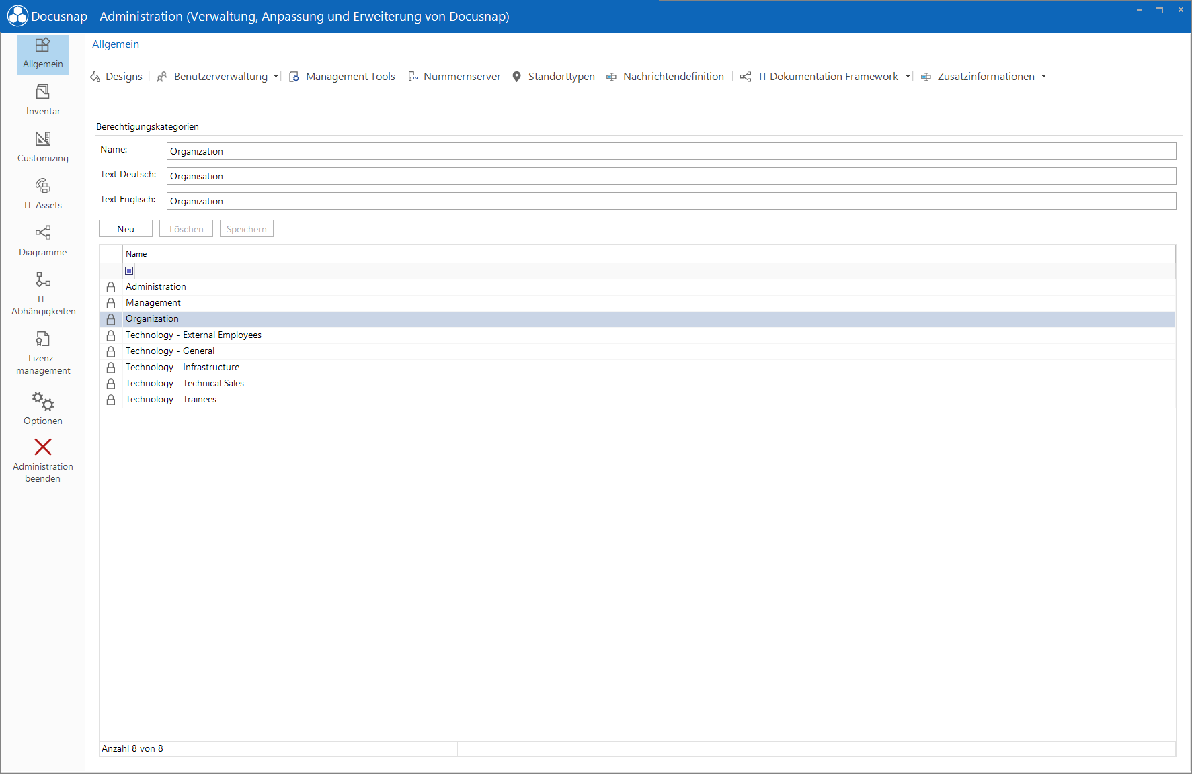Open Nachrichtendefinition from the toolbar

click(665, 77)
